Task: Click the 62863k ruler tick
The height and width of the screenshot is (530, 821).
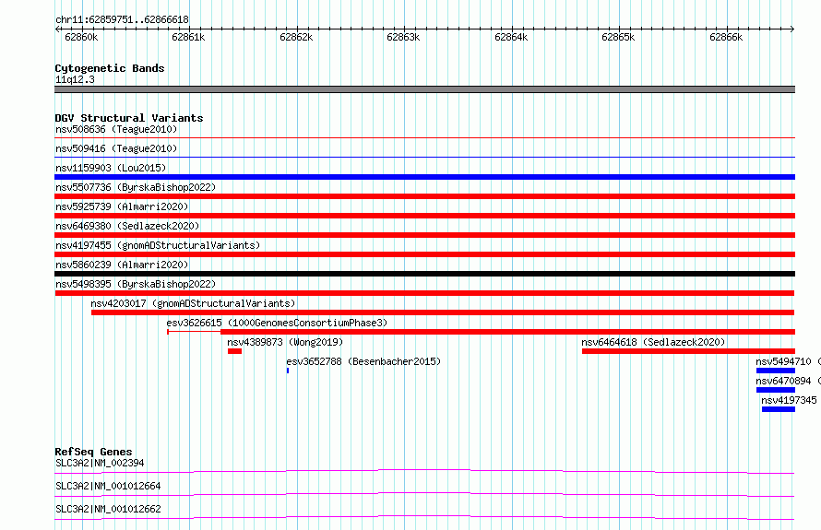Action: tap(403, 37)
